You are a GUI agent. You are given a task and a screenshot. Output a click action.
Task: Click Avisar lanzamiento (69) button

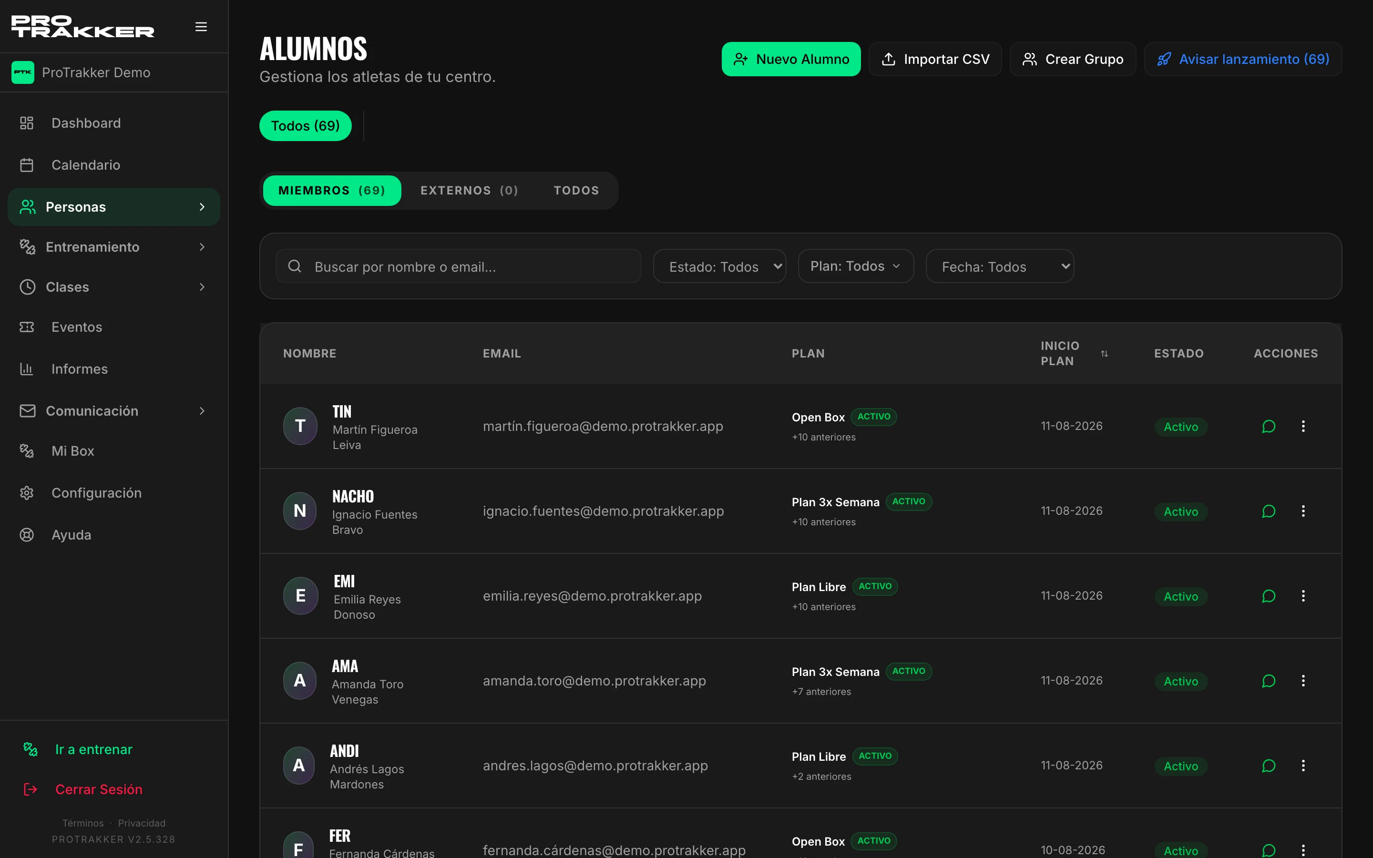(1242, 59)
